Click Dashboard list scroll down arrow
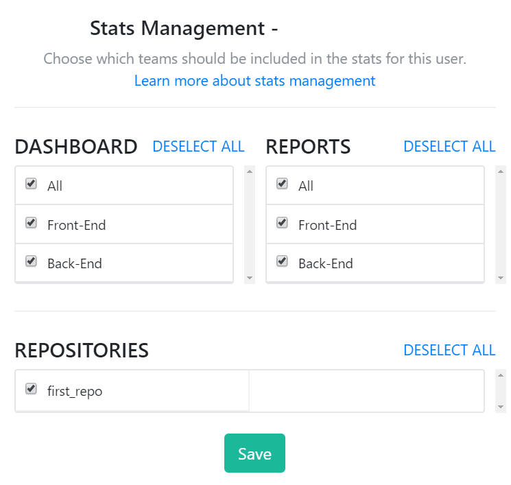This screenshot has height=485, width=511. coord(250,278)
